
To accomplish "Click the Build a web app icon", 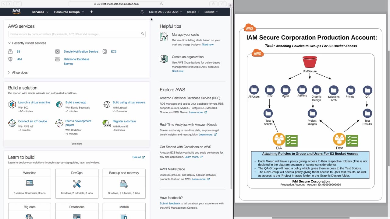I will 59,105.
